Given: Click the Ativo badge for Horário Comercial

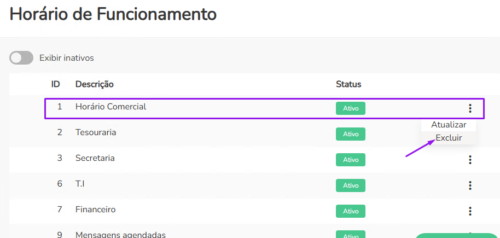Looking at the screenshot, I should pos(350,108).
